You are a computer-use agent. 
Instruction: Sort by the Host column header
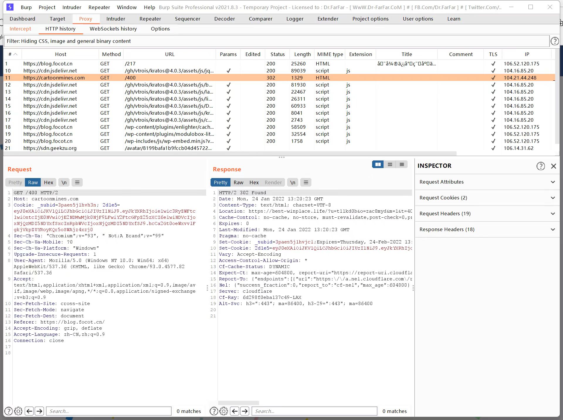pyautogui.click(x=60, y=54)
